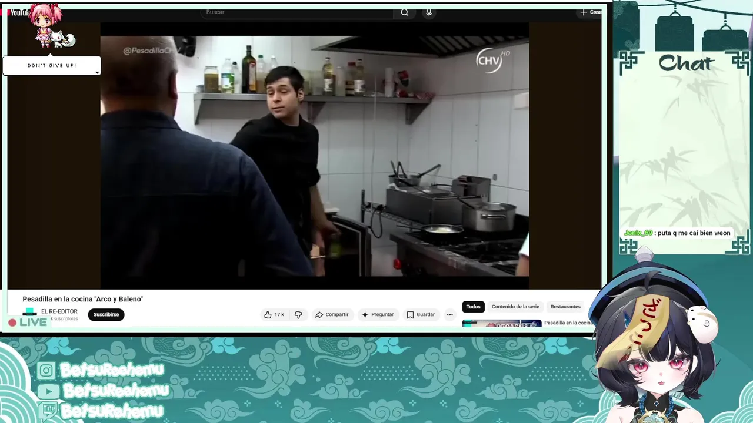Click into the Buscar search field
This screenshot has height=423, width=753.
pos(297,12)
